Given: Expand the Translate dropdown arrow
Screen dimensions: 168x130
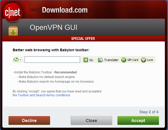Looking at the screenshot, I should [x=118, y=60].
